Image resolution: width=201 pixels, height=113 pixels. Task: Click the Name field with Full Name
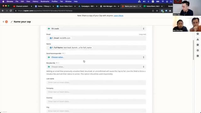[x=96, y=48]
